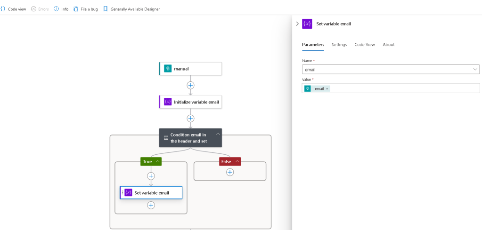This screenshot has height=230, width=482.
Task: Select the Initialize variable email node
Action: tap(190, 102)
